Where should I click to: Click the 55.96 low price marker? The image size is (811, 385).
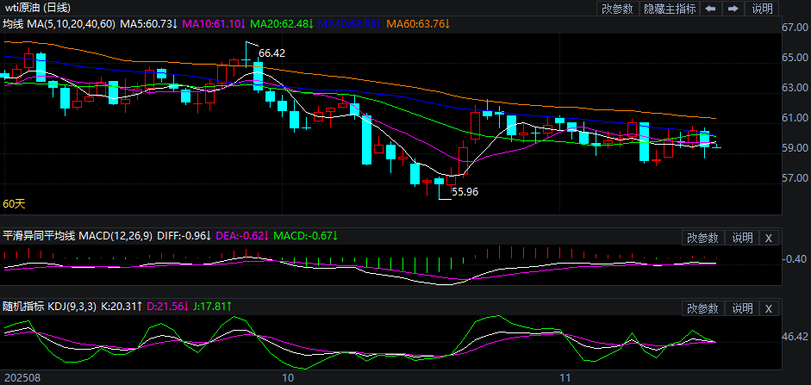tap(465, 192)
